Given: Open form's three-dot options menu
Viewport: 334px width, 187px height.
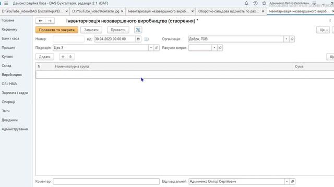Looking at the screenshot, I should (330, 21).
